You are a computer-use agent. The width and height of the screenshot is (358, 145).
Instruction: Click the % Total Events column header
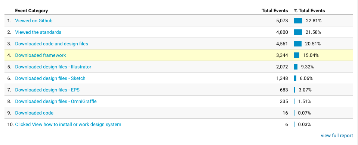[309, 11]
